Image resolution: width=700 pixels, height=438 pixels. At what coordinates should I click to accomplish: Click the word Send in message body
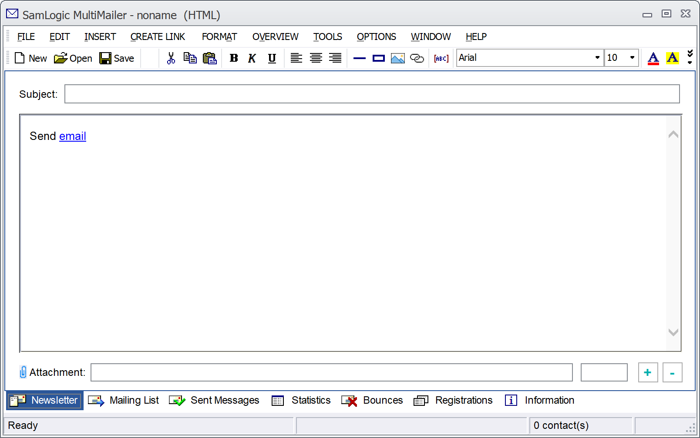click(43, 136)
